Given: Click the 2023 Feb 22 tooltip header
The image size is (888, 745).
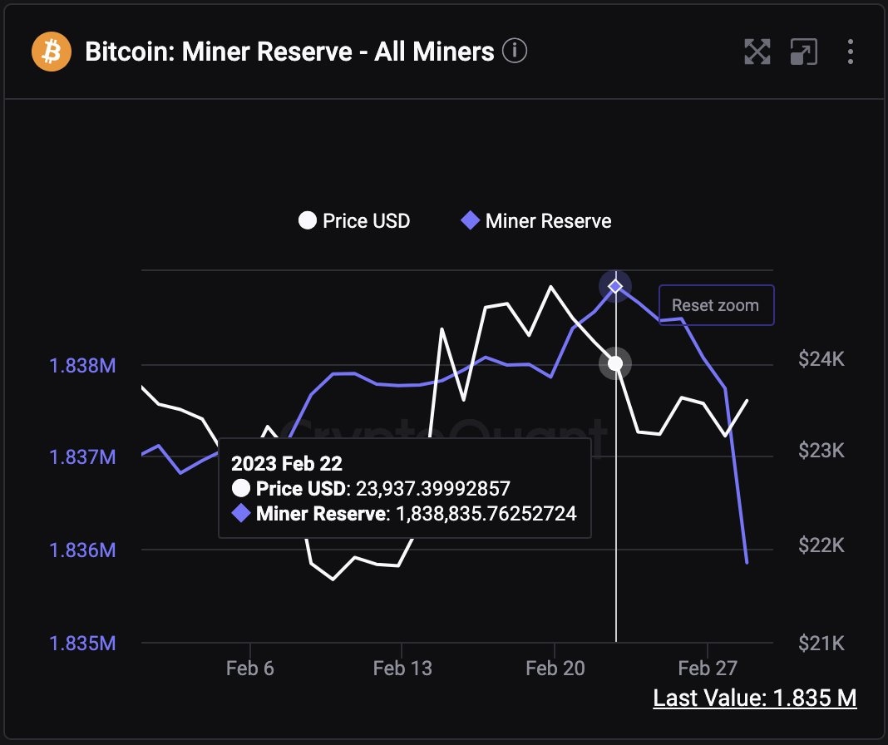Looking at the screenshot, I should coord(286,463).
